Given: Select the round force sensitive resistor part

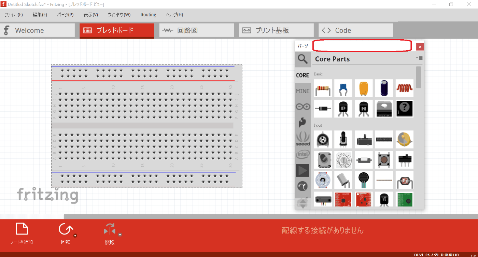Looking at the screenshot, I should 364,180.
